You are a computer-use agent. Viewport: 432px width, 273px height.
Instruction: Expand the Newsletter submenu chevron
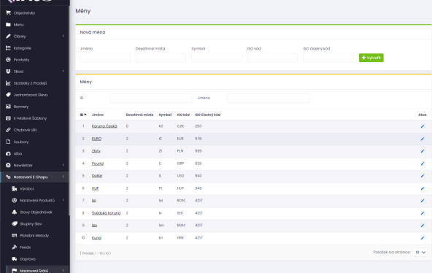63,165
